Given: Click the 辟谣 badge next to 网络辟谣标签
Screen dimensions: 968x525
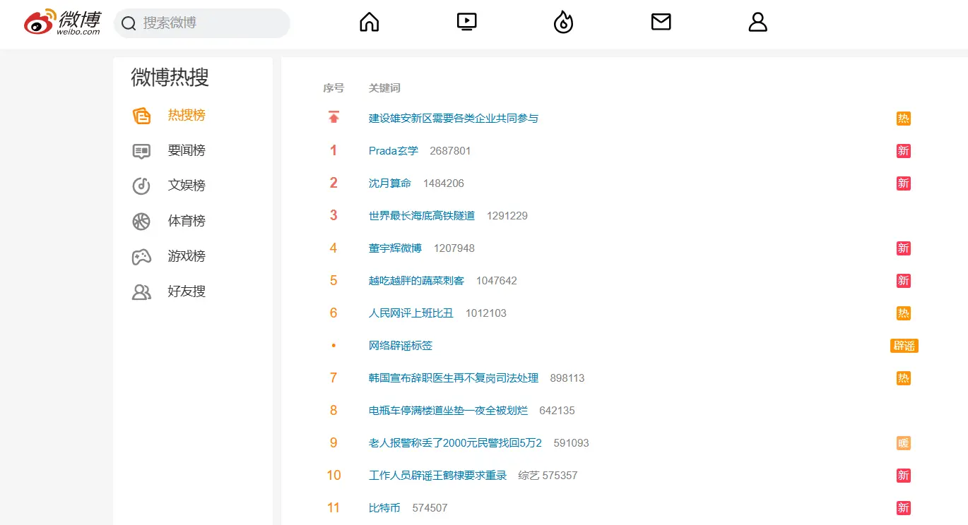Looking at the screenshot, I should (x=904, y=346).
